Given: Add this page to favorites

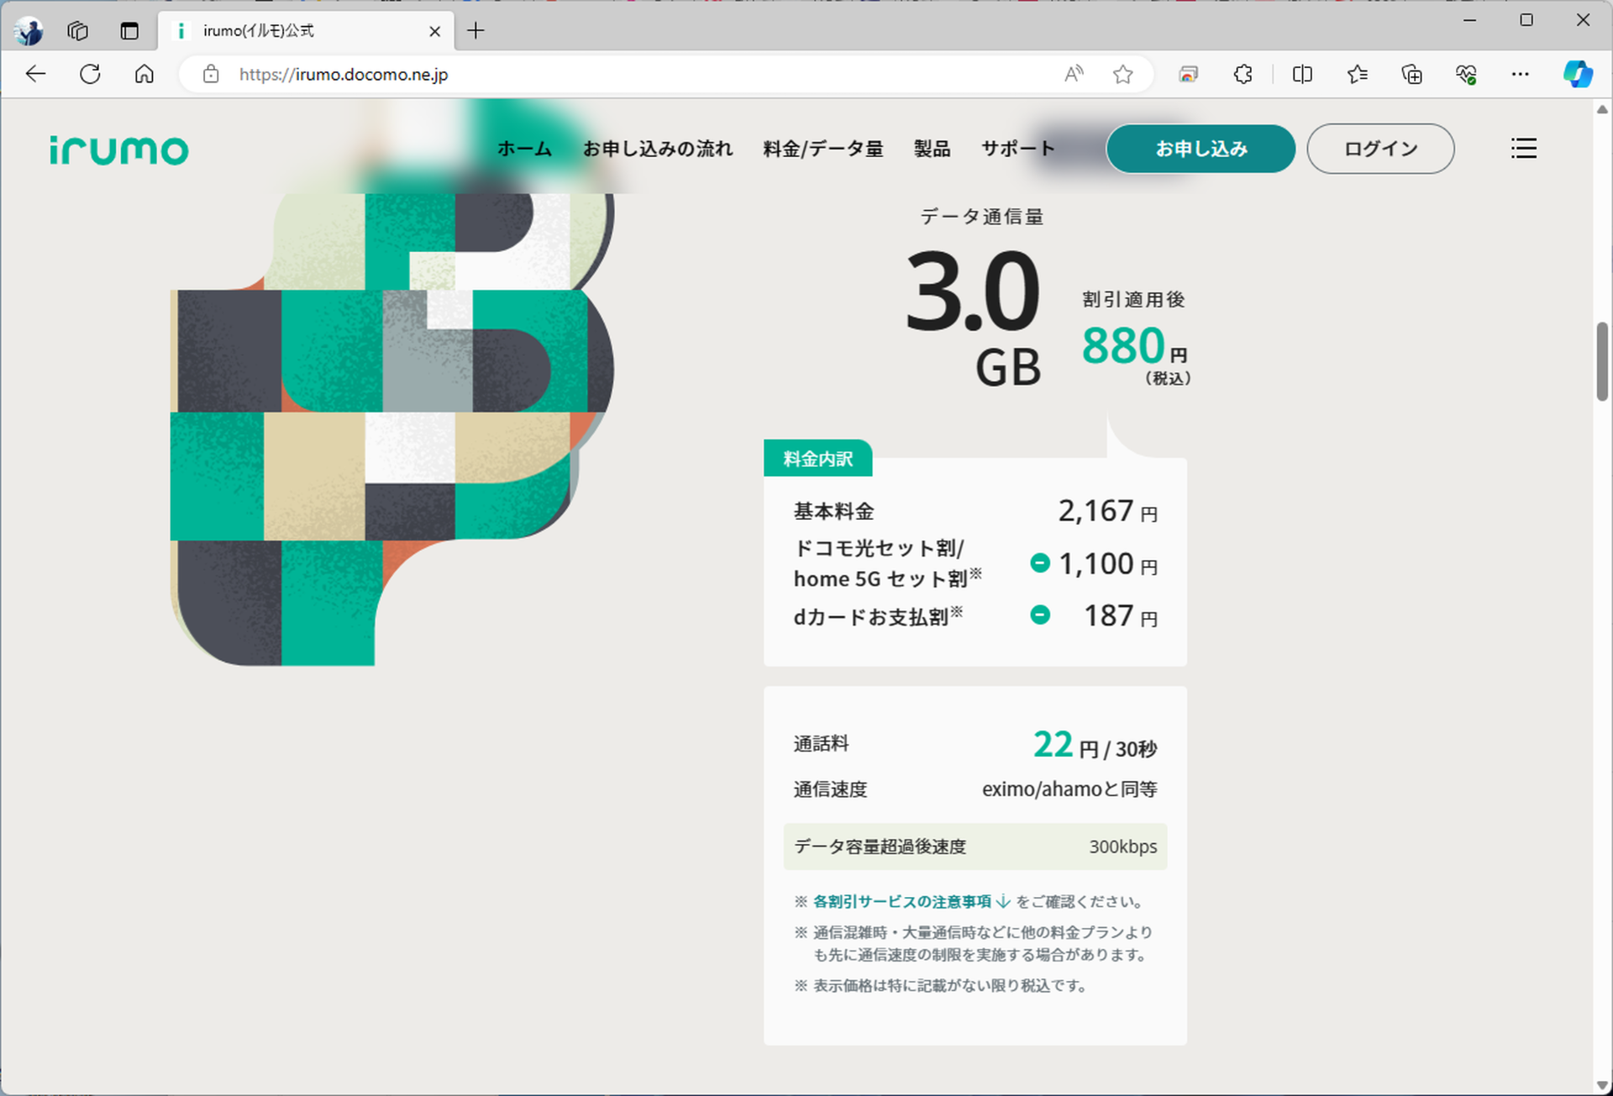Looking at the screenshot, I should pyautogui.click(x=1122, y=74).
